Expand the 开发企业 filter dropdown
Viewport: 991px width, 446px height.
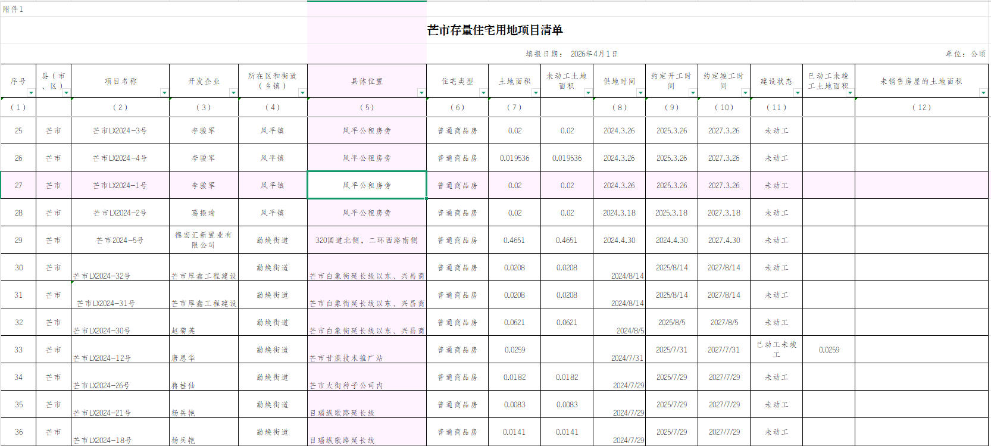pyautogui.click(x=233, y=93)
